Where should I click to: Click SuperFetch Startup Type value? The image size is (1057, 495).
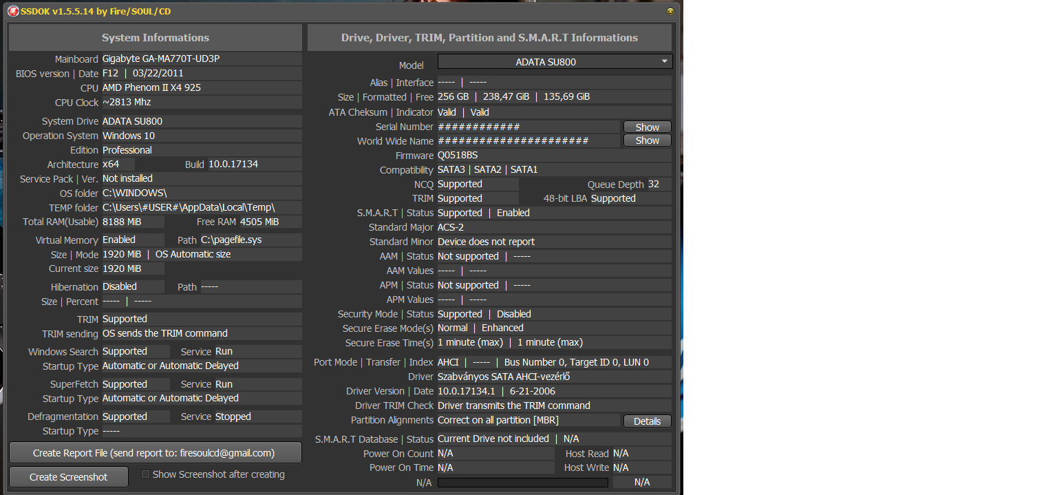tap(202, 399)
